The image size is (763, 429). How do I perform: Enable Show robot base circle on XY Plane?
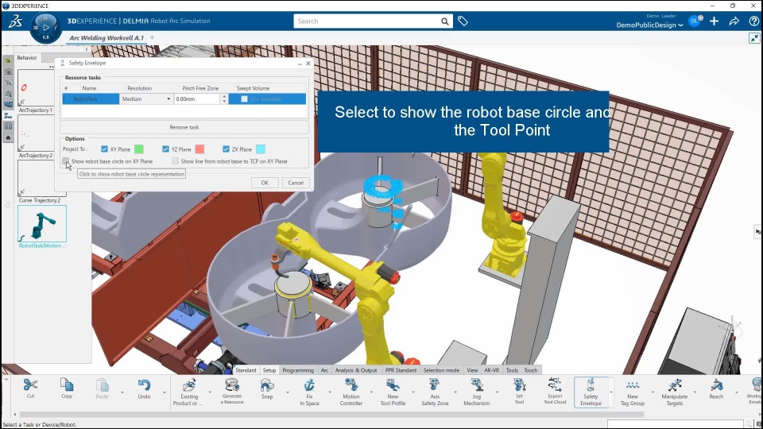tap(66, 161)
